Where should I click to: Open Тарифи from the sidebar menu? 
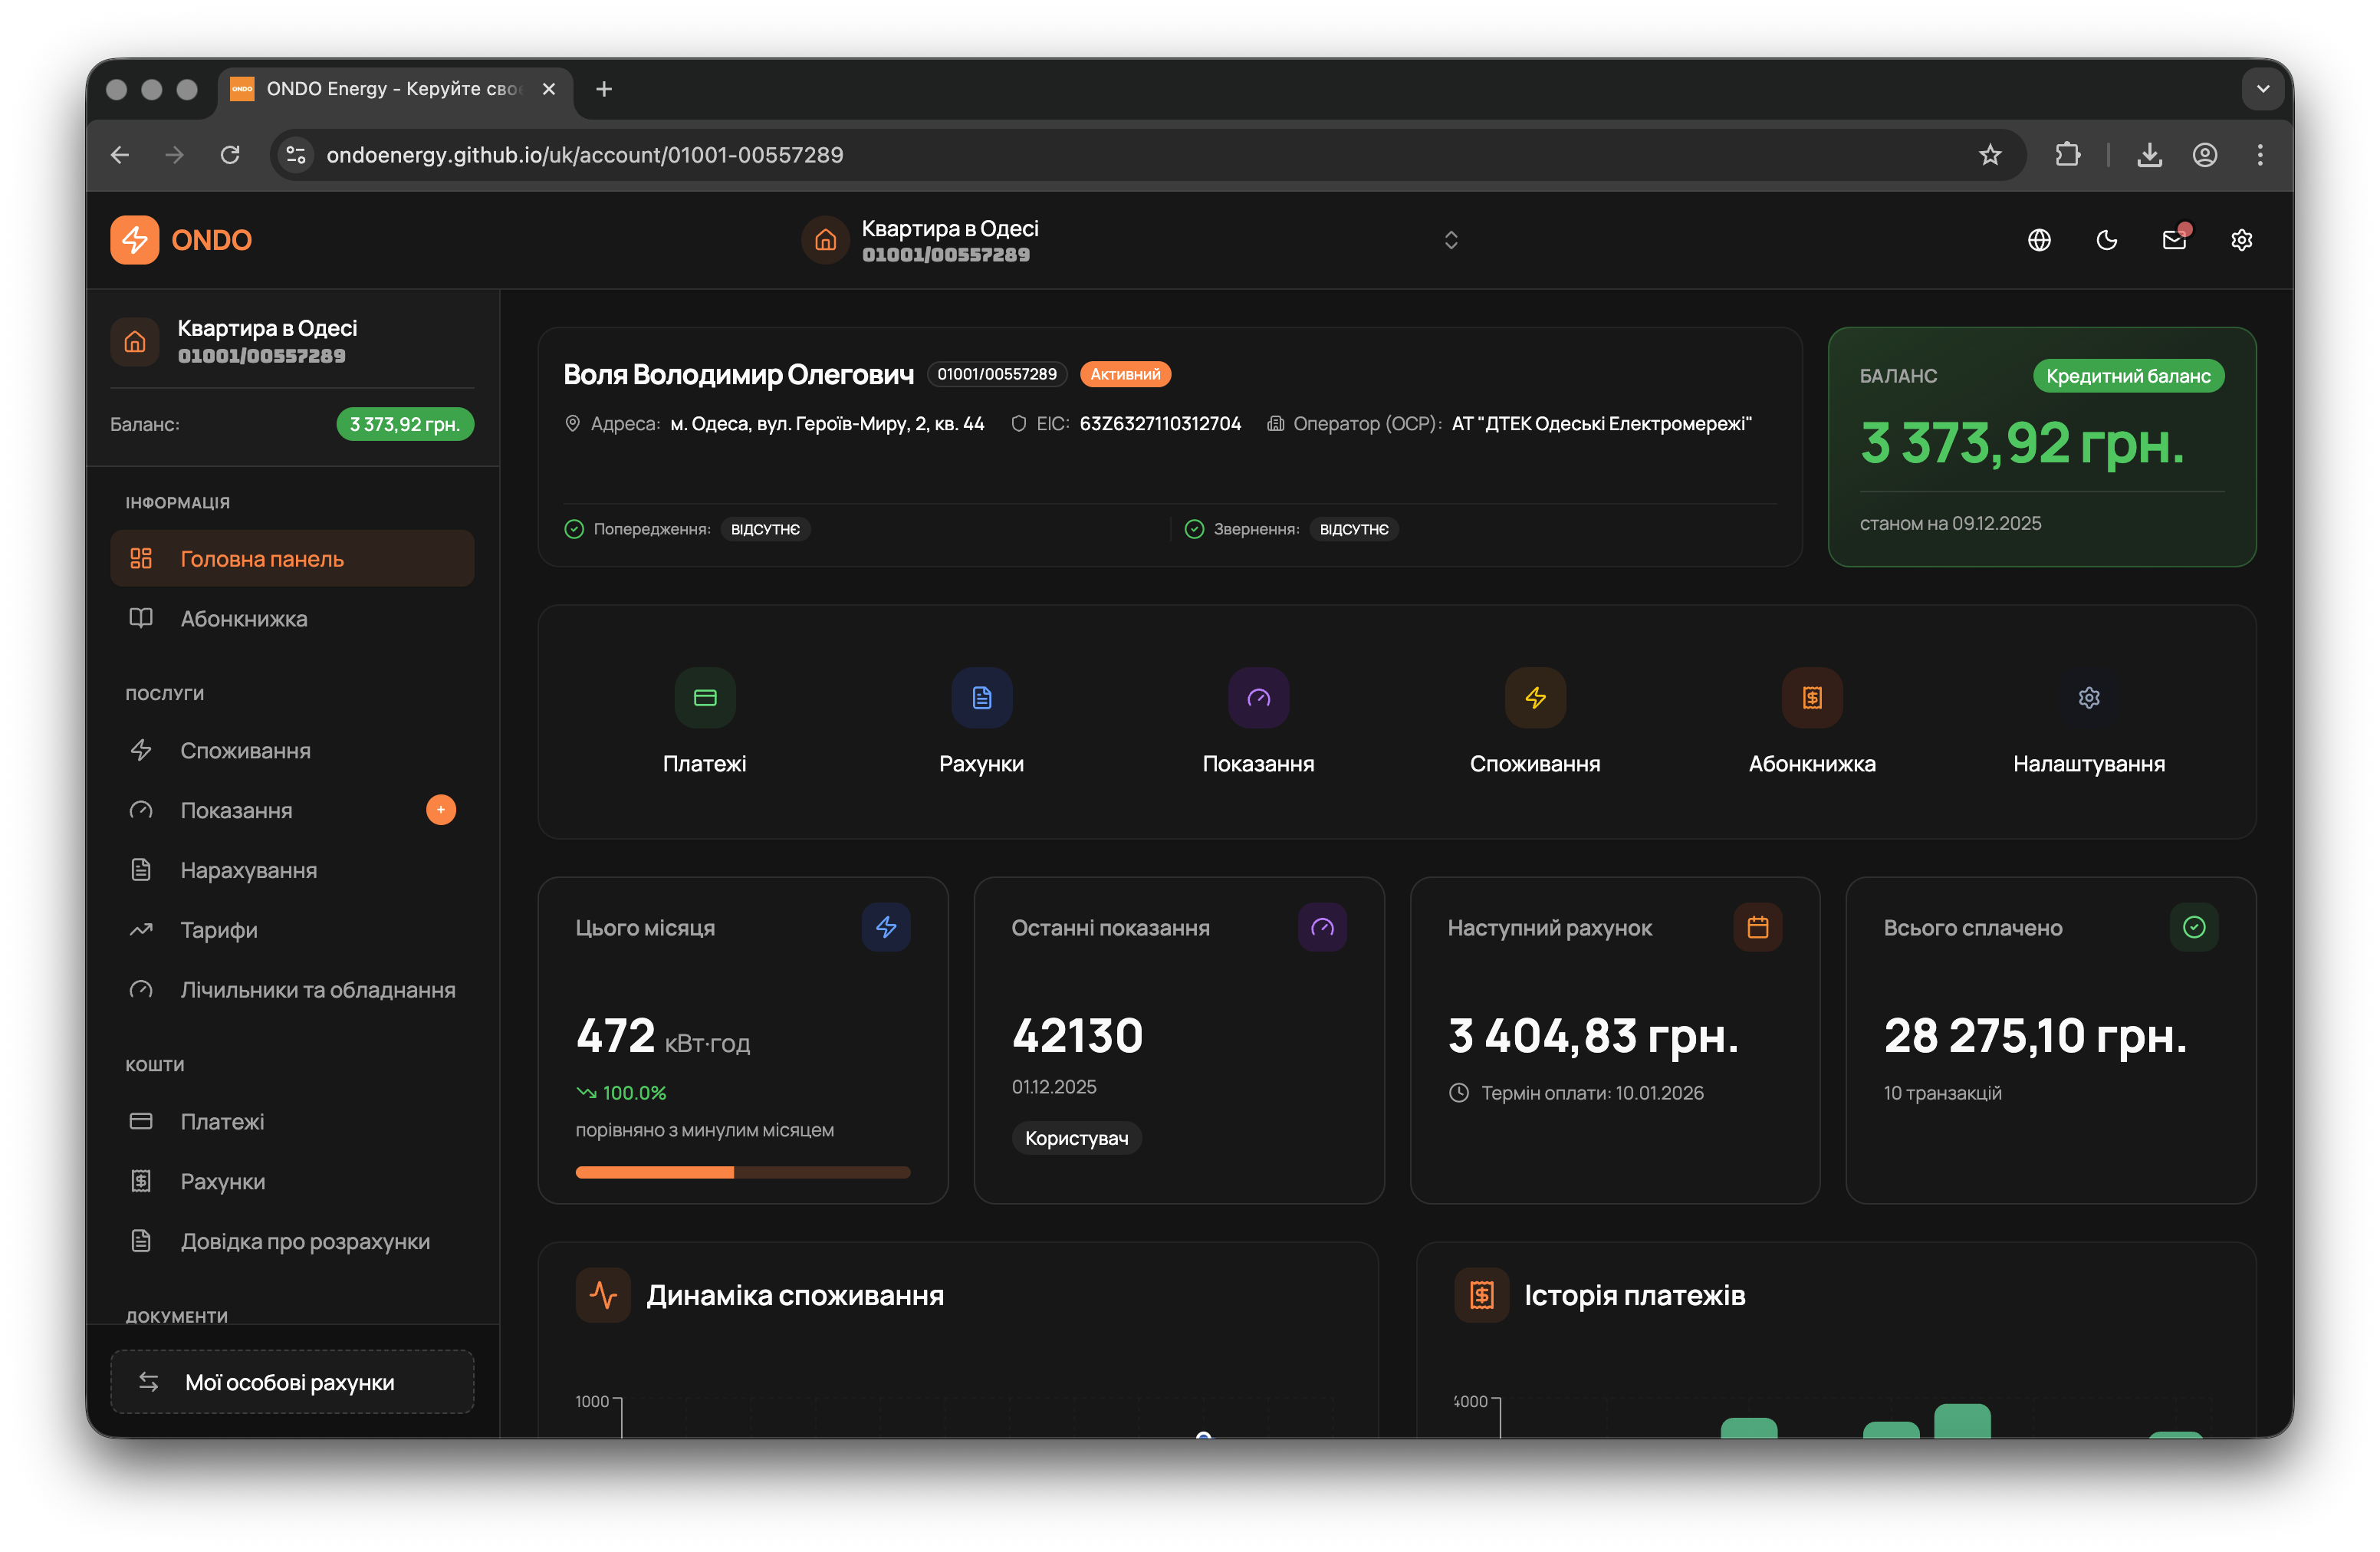[218, 929]
